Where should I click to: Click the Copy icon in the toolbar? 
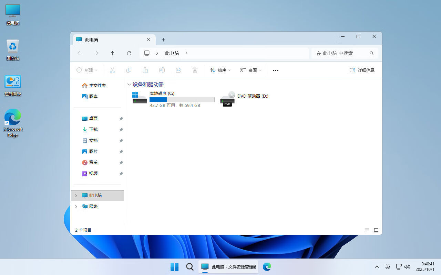tap(129, 70)
